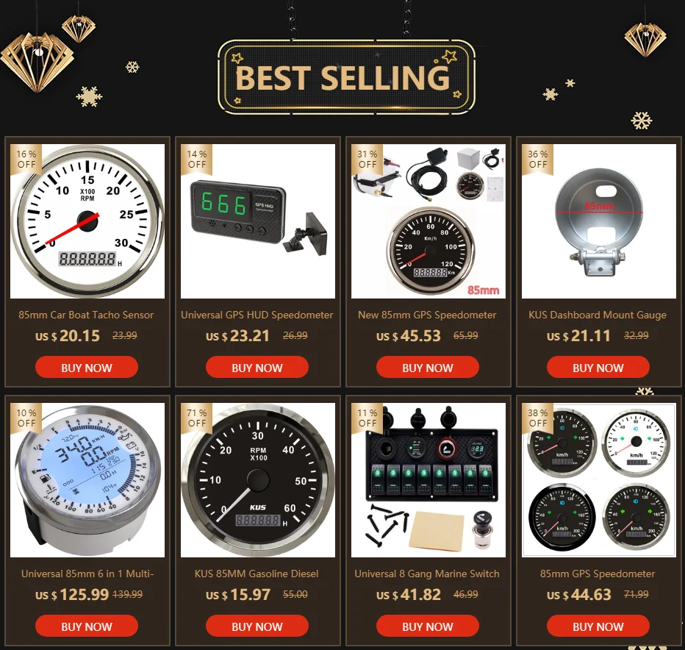Buy the 85mm GPS Speedometer at 44.63
This screenshot has height=650, width=685.
point(598,626)
